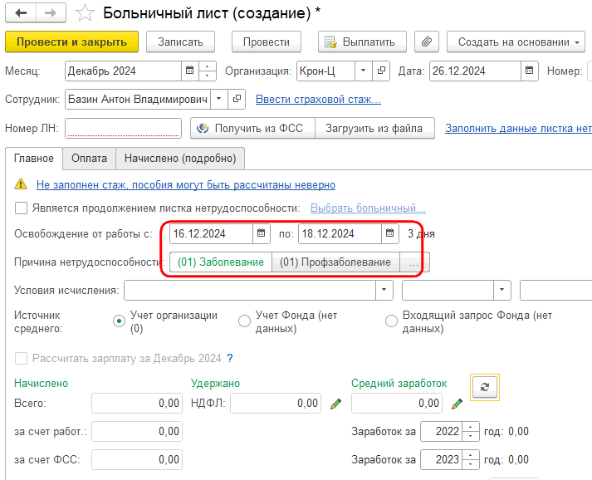Open calendar for the Месяц field

[189, 71]
